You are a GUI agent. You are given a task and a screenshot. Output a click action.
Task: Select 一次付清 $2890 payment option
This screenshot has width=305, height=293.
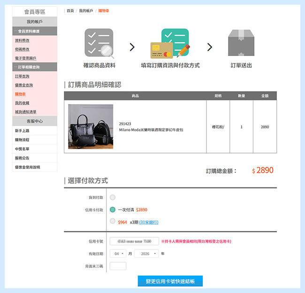click(x=113, y=210)
